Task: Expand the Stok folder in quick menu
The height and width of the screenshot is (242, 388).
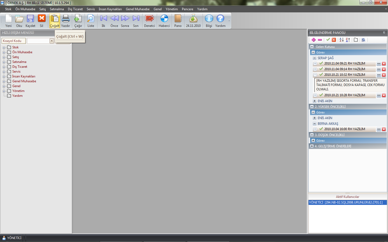Action: tap(4, 48)
